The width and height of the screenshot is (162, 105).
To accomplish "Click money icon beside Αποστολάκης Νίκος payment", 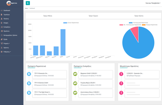I will click(x=75, y=93).
